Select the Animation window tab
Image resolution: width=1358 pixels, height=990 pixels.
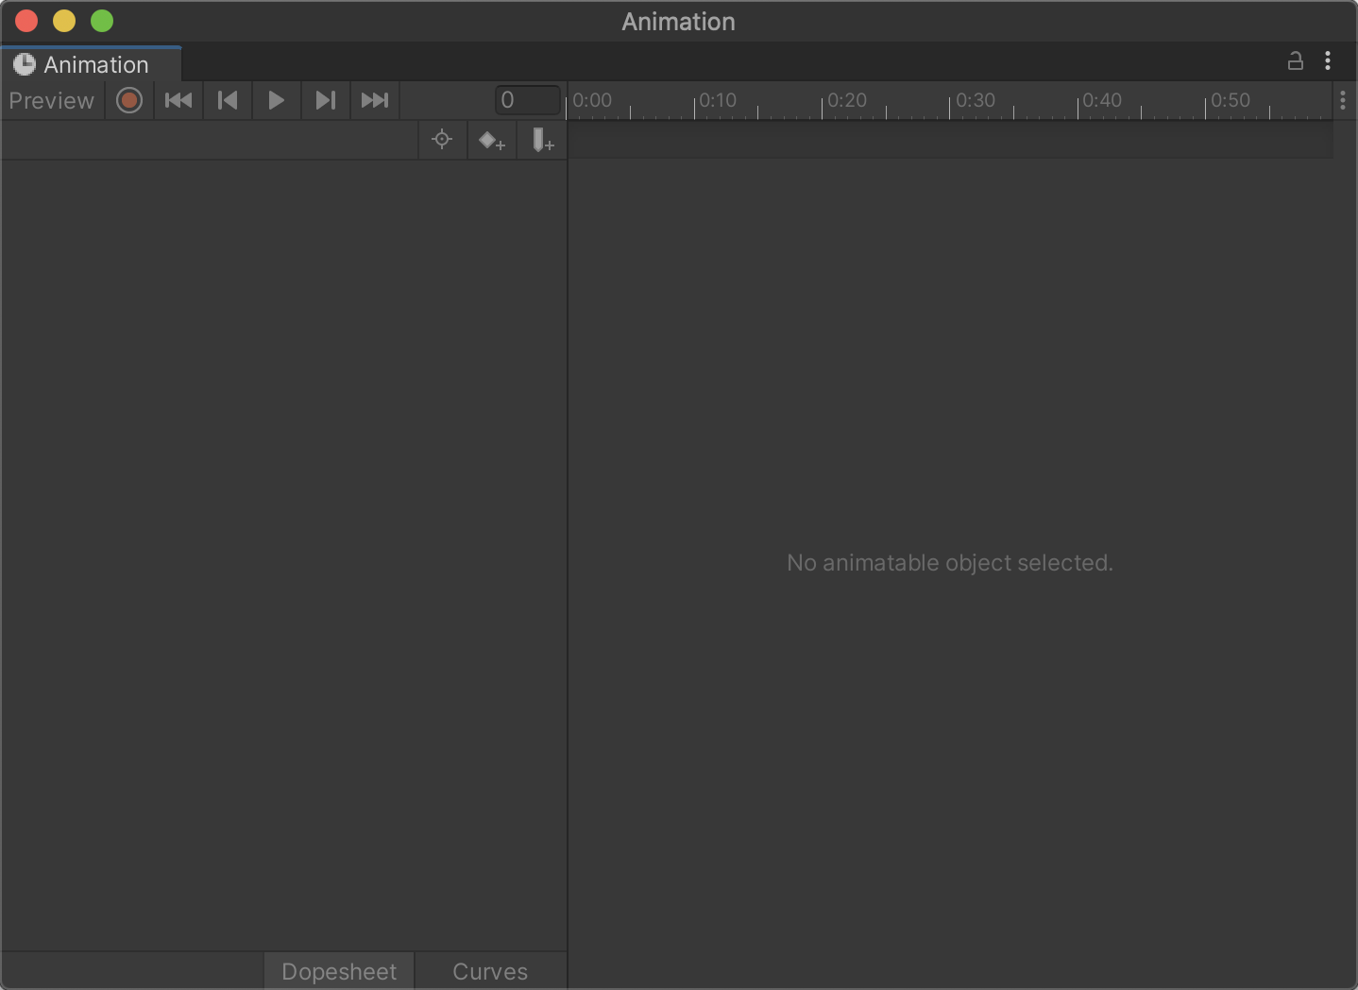(x=92, y=63)
